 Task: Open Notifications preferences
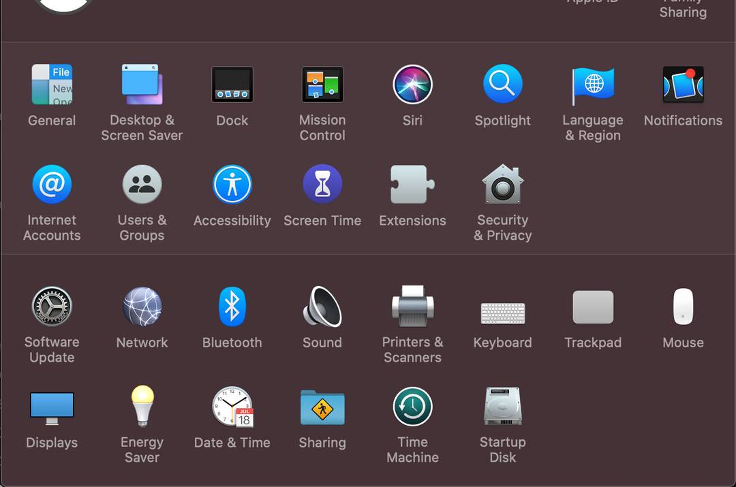tap(682, 84)
